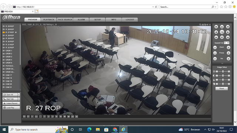Pan the PTZ camera right

tap(228, 32)
